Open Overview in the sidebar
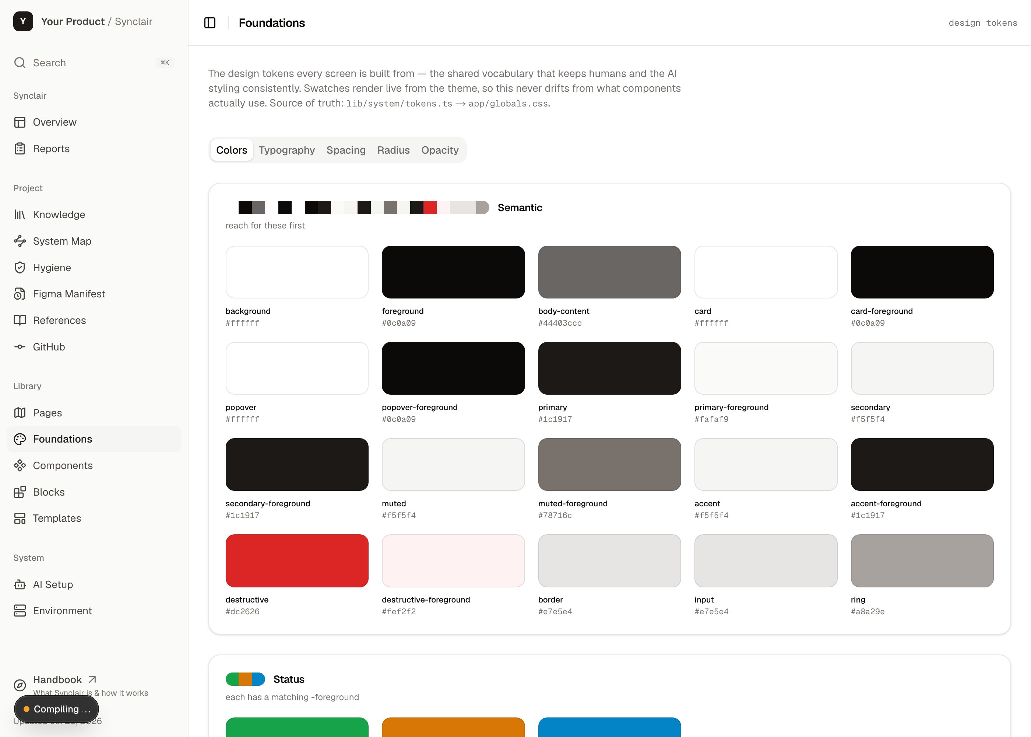Viewport: 1031px width, 737px height. pos(94,122)
